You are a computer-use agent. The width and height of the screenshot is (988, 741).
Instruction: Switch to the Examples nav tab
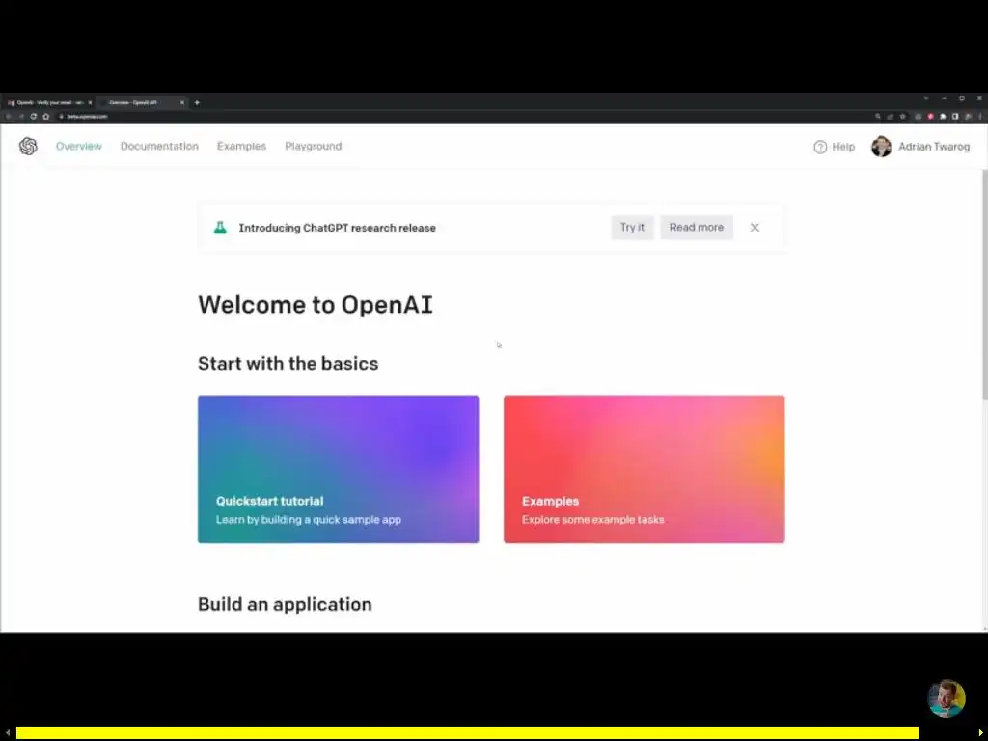241,147
